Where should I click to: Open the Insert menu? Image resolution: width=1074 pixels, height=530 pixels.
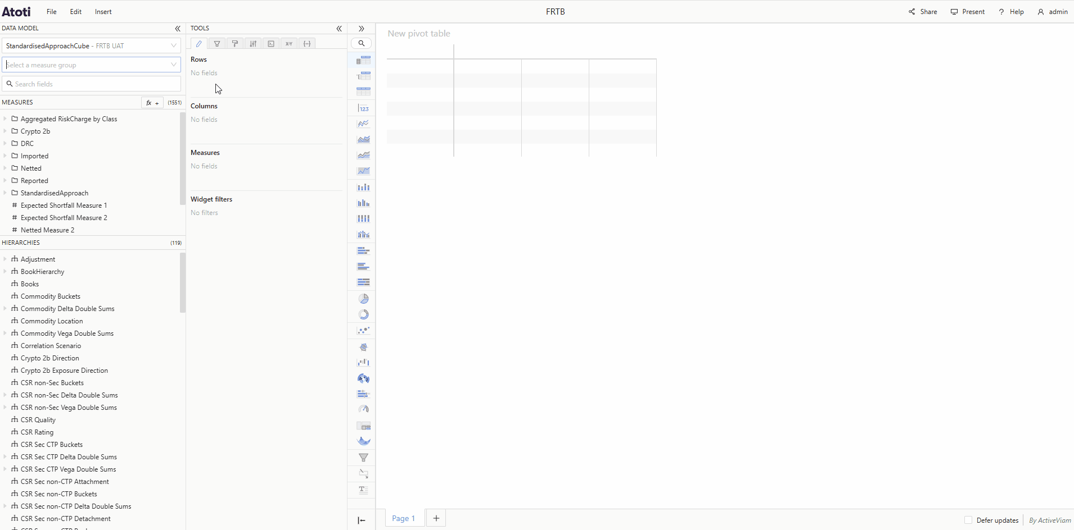103,11
